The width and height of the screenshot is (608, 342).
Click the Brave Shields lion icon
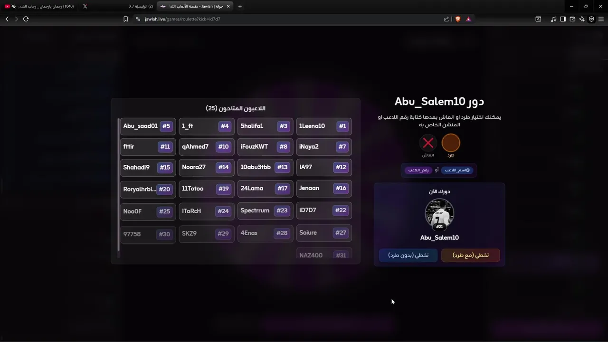click(457, 19)
